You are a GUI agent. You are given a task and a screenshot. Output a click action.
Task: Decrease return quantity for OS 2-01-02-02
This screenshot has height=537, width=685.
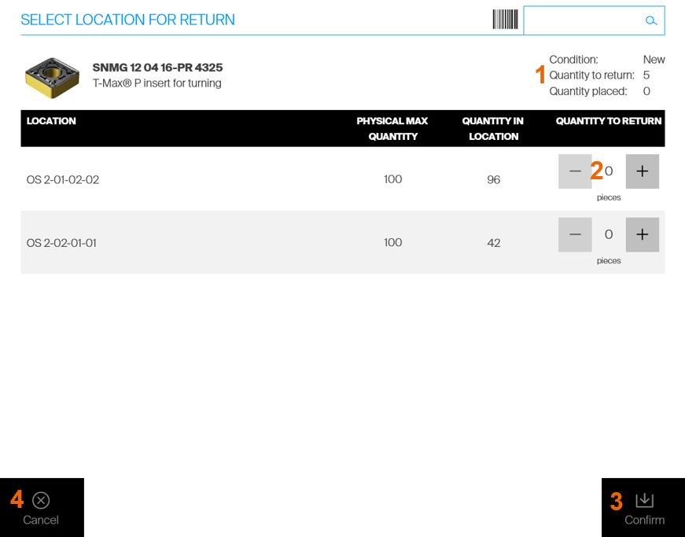click(575, 171)
